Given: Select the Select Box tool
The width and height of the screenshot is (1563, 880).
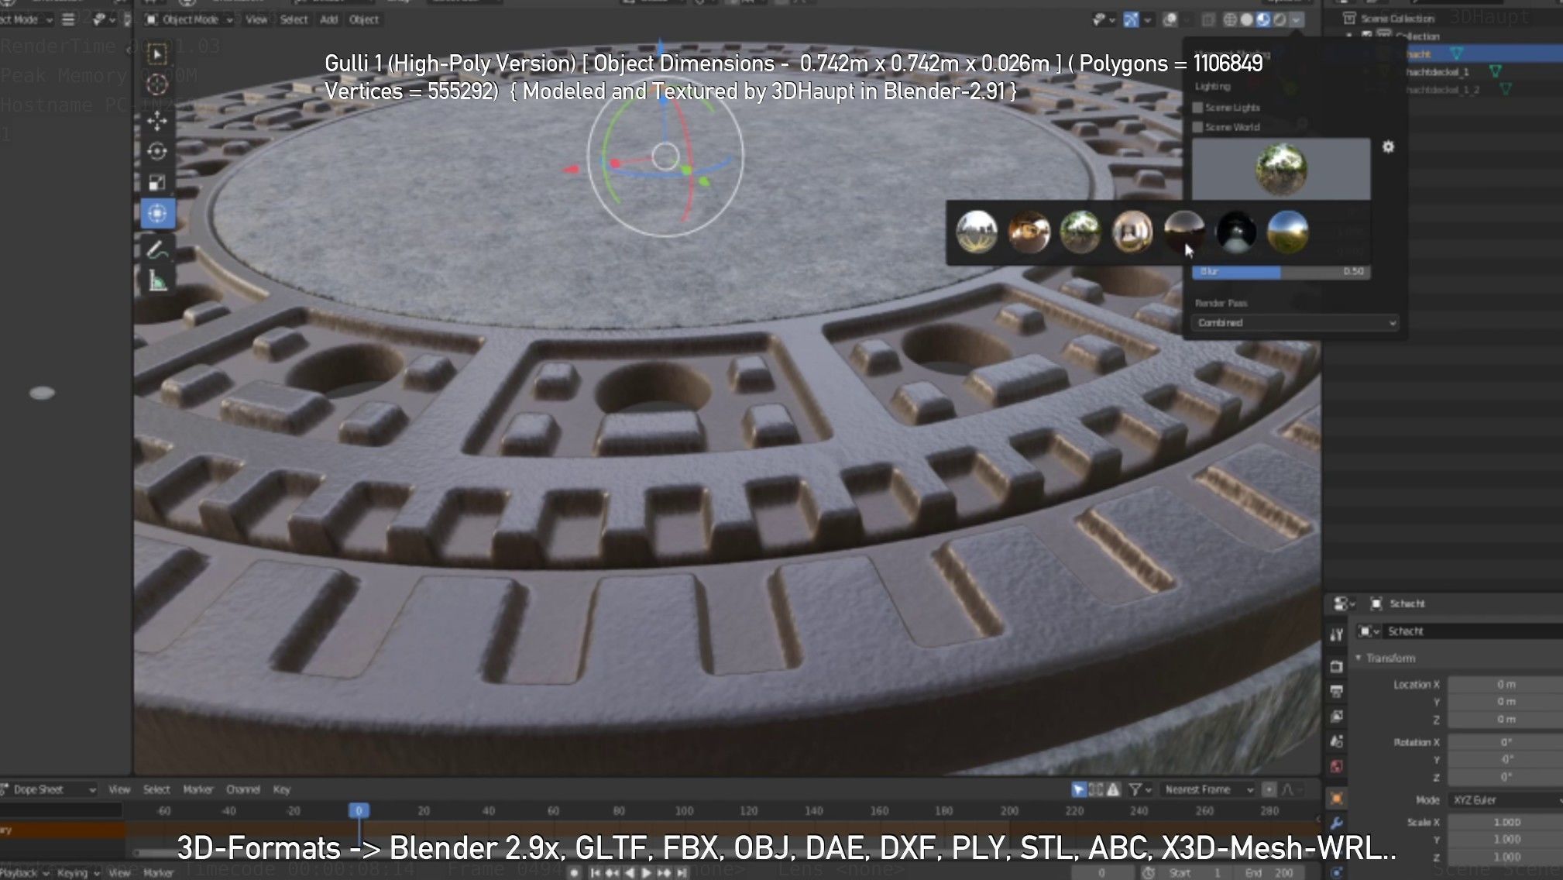Looking at the screenshot, I should coord(157,54).
